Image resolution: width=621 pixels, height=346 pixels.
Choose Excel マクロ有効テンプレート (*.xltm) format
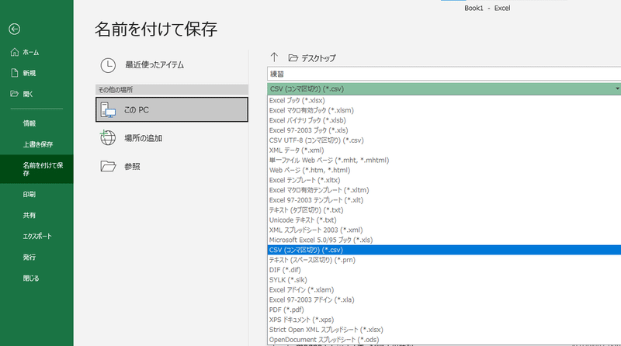tap(319, 190)
